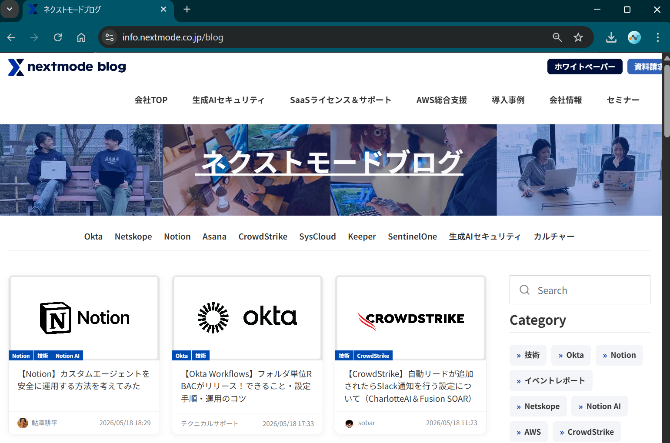This screenshot has width=670, height=443.
Task: Click the ネクストモードブログ banner title link
Action: (x=330, y=162)
